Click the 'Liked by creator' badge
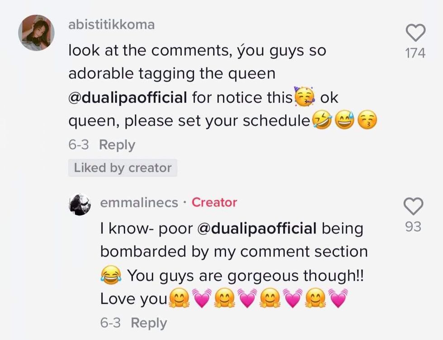 [x=123, y=168]
